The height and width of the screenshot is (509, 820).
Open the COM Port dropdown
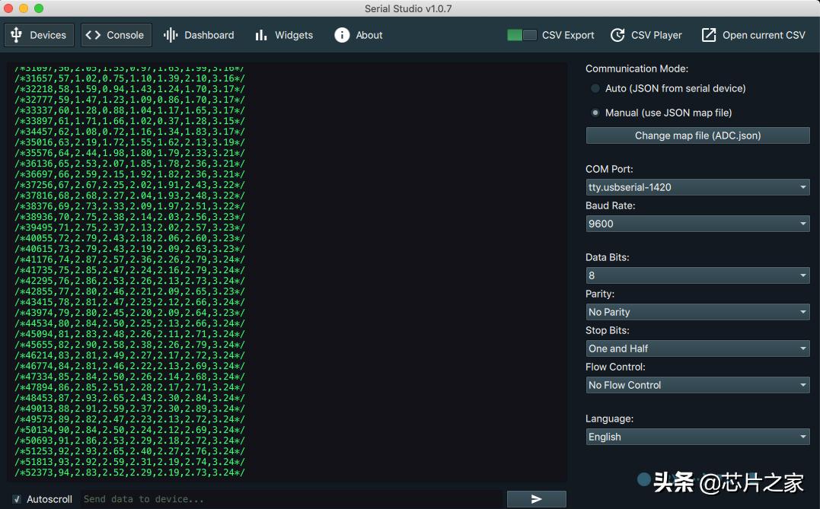697,187
